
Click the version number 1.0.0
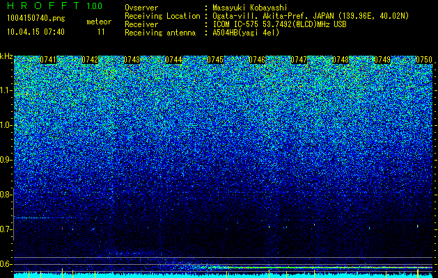95,6
